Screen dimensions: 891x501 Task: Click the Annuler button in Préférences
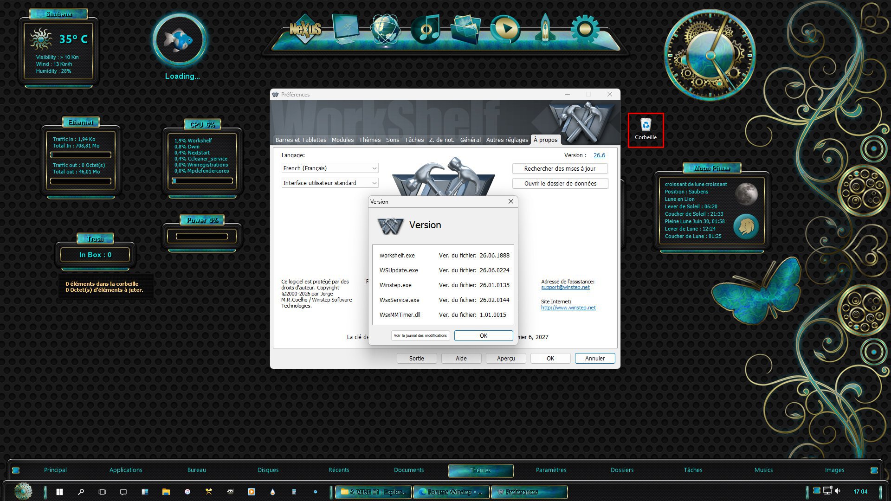click(595, 359)
